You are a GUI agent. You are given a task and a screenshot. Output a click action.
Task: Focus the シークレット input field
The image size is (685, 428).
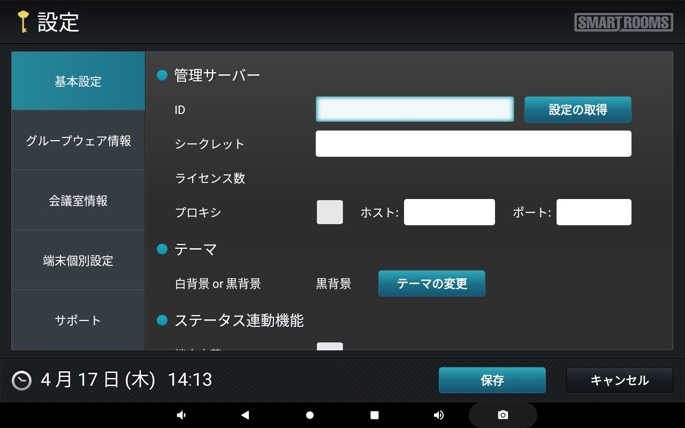[473, 144]
